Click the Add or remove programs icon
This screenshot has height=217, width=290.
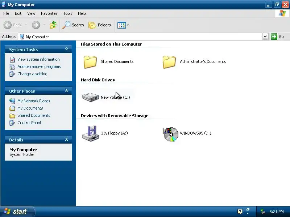pyautogui.click(x=12, y=67)
